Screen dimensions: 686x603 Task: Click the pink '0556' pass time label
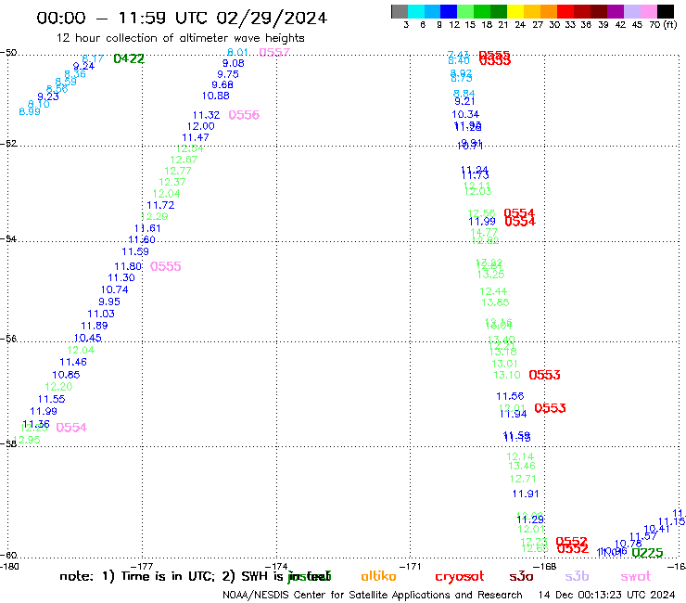tap(244, 115)
